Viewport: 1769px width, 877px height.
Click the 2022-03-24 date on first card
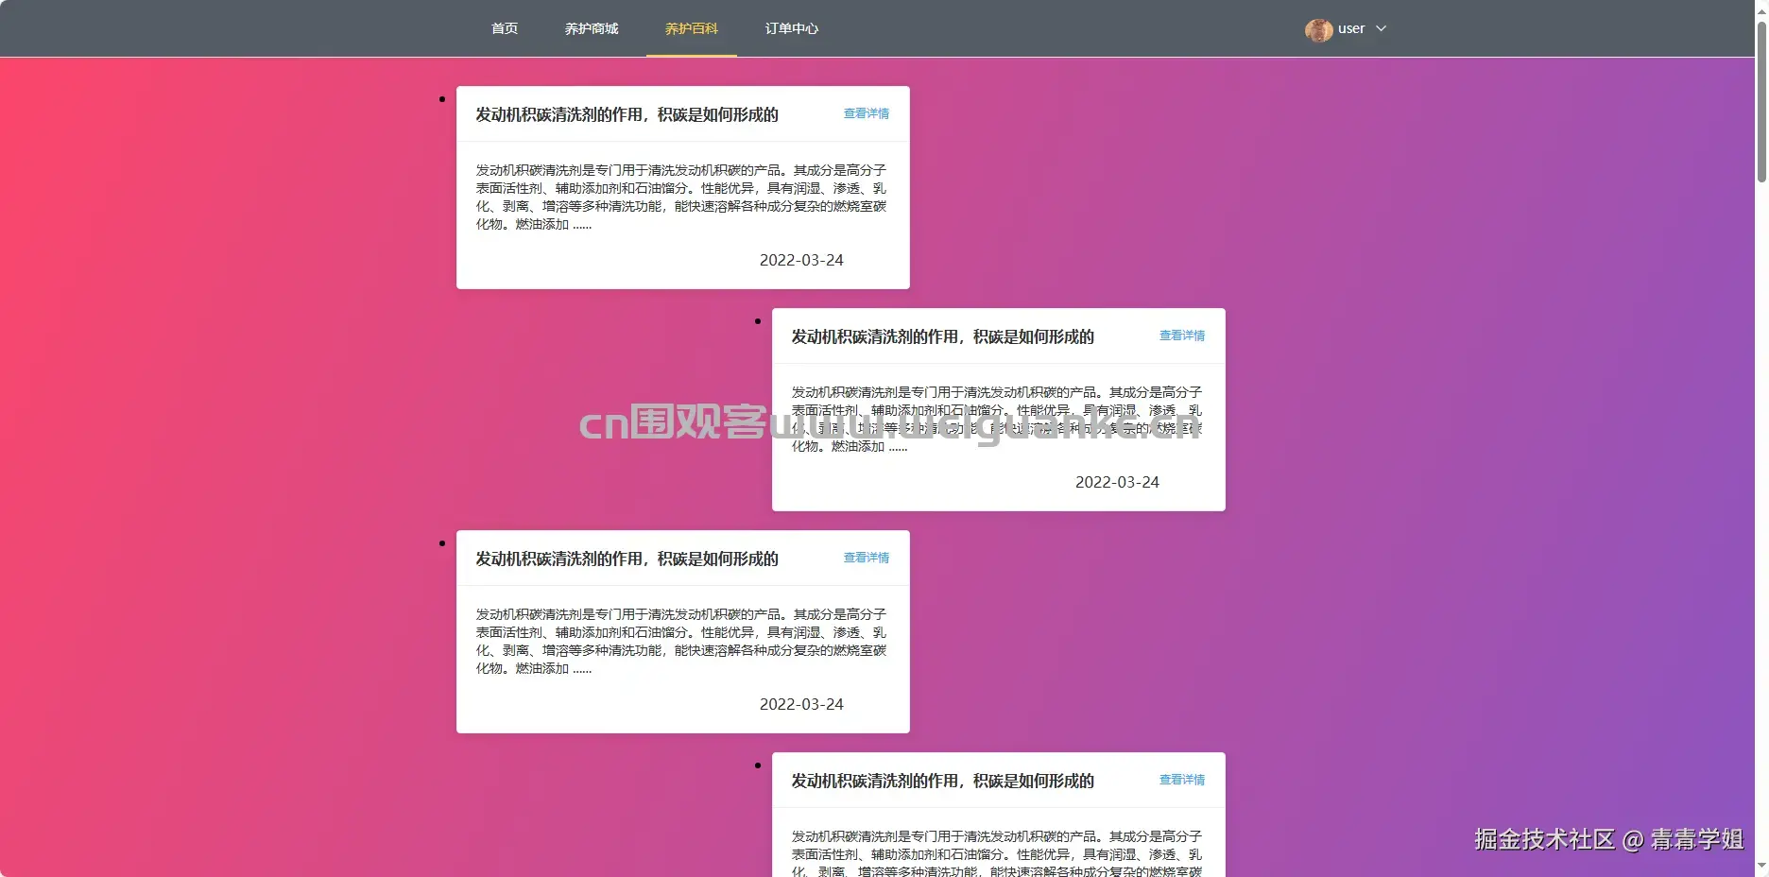801,260
